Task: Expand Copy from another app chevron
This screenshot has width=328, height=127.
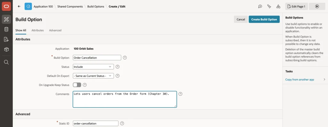Action: pyautogui.click(x=324, y=79)
